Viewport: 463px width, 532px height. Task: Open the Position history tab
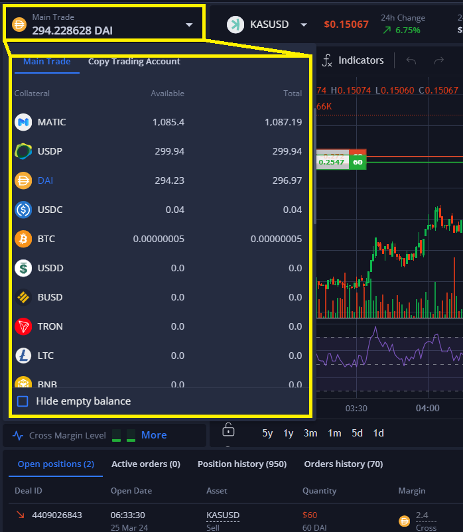click(241, 464)
